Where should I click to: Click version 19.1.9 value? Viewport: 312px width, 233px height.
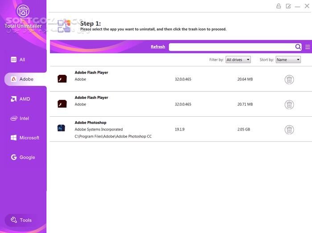pos(180,130)
